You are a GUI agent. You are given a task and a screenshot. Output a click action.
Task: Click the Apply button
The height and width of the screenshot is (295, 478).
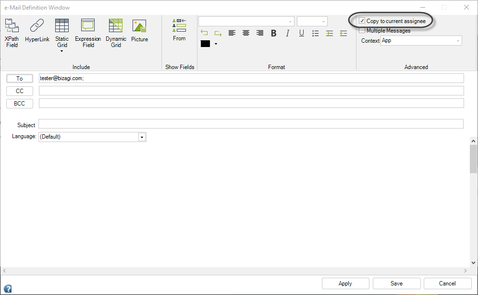tap(345, 283)
